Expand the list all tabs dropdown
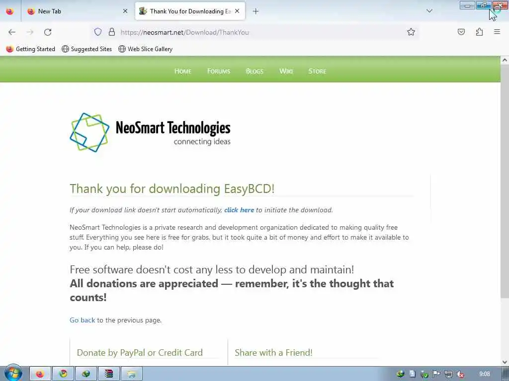The image size is (509, 381). pyautogui.click(x=429, y=11)
